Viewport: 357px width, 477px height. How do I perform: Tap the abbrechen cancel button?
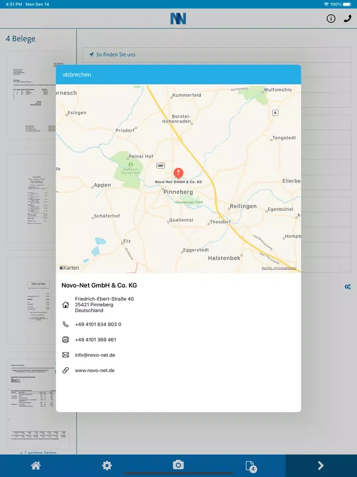77,74
